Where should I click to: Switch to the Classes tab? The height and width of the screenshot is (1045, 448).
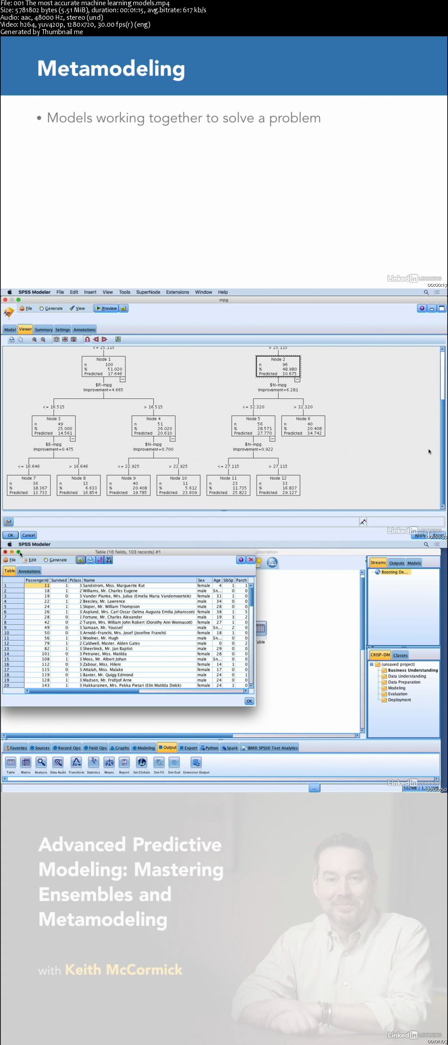(x=400, y=655)
